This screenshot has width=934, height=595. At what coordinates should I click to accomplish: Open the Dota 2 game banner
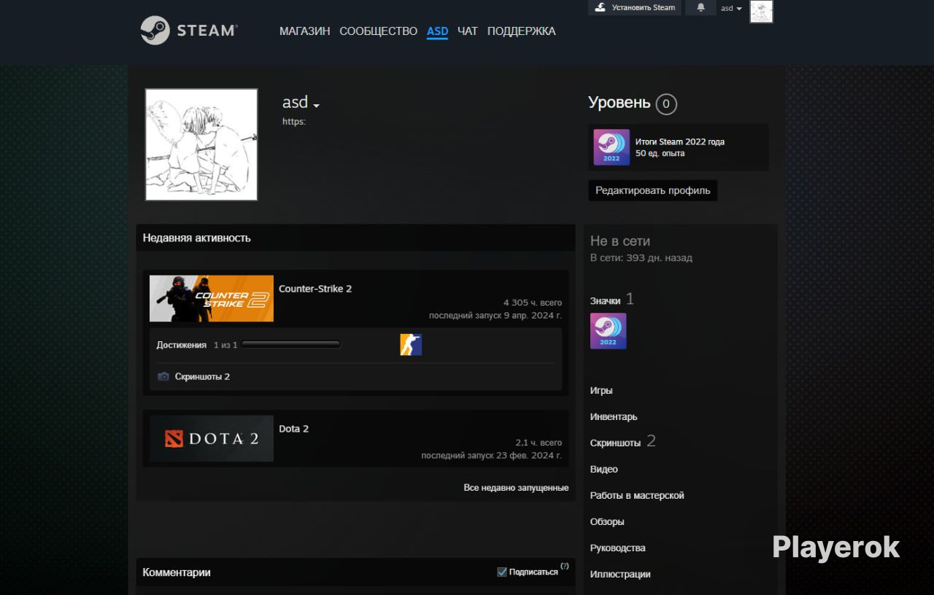coord(212,438)
